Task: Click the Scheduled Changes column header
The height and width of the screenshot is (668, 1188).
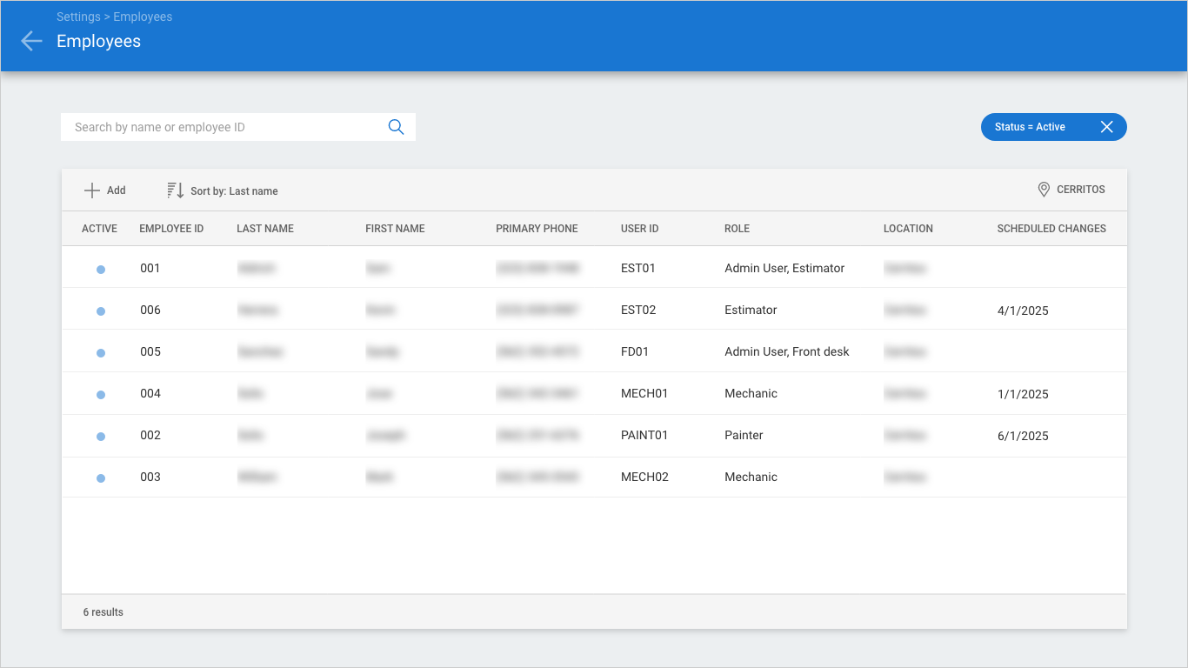Action: click(1051, 229)
